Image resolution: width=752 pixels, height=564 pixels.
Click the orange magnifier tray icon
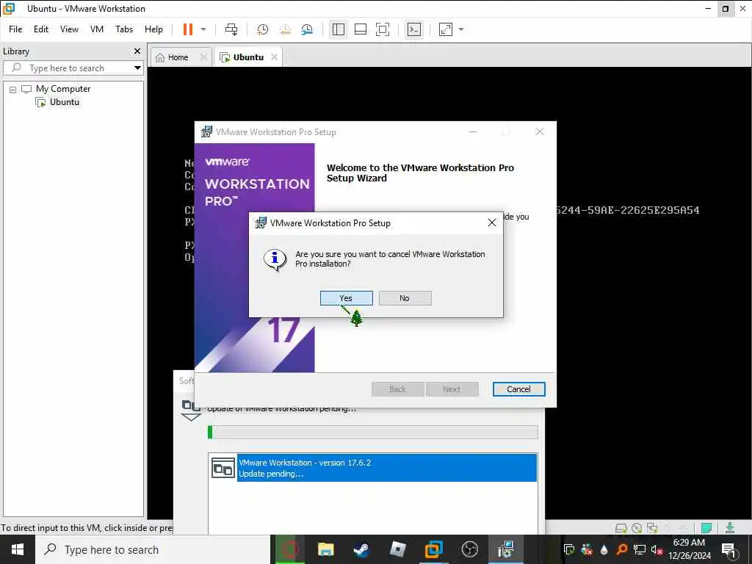pos(621,549)
